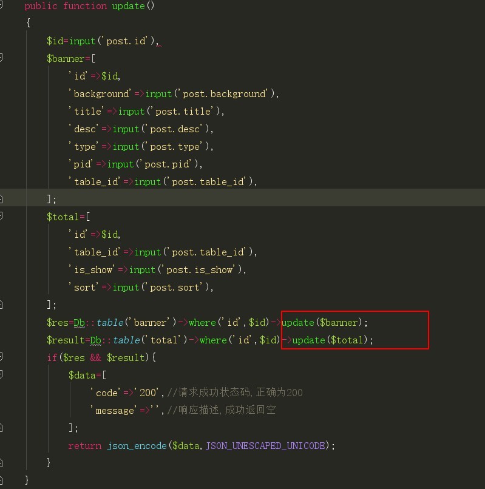
Task: Click input('post.background') call
Action: [210, 94]
